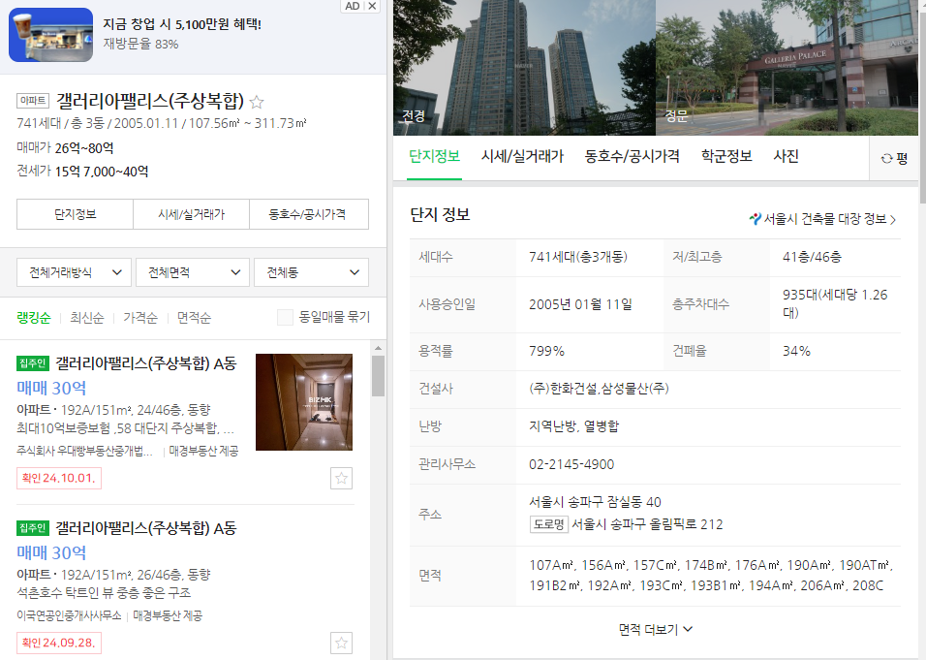Click the 이국연공인중개사사무소 agency name
This screenshot has height=660, width=926.
(69, 616)
